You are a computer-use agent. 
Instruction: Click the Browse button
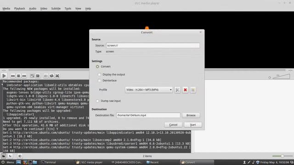click(191, 115)
